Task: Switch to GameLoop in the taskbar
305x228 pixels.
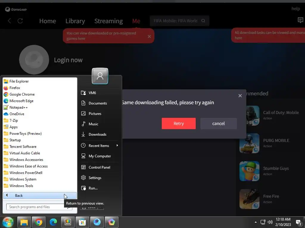Action: (97, 222)
